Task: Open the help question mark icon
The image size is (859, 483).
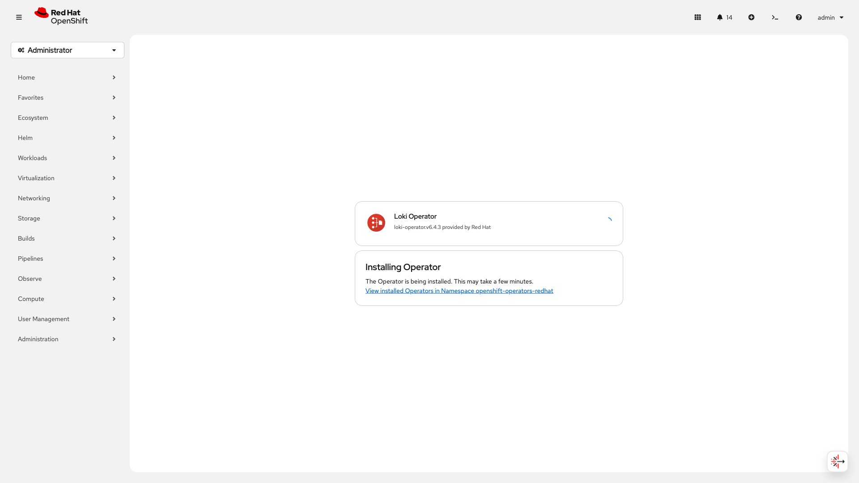Action: tap(799, 17)
